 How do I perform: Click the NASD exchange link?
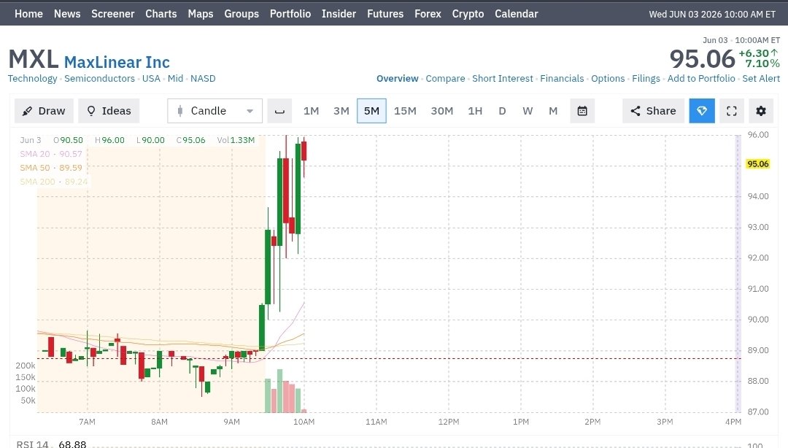click(x=203, y=79)
